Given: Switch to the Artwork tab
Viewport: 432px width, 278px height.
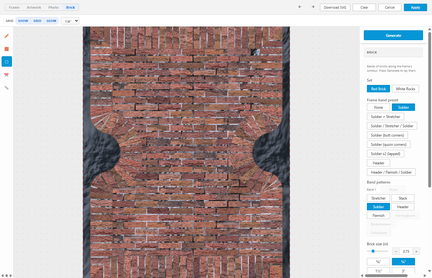Looking at the screenshot, I should pos(34,7).
